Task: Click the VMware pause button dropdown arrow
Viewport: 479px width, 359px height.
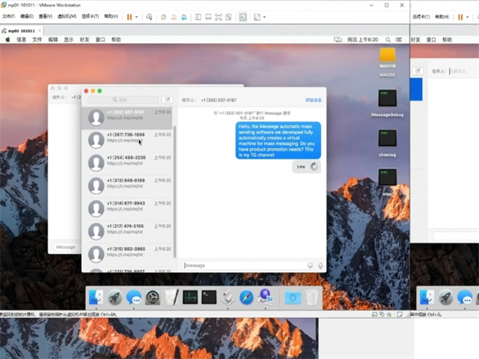Action: point(137,16)
